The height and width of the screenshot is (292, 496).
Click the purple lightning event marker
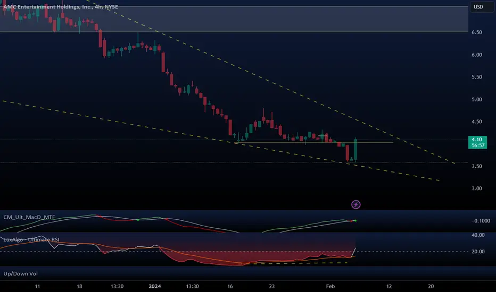point(356,204)
